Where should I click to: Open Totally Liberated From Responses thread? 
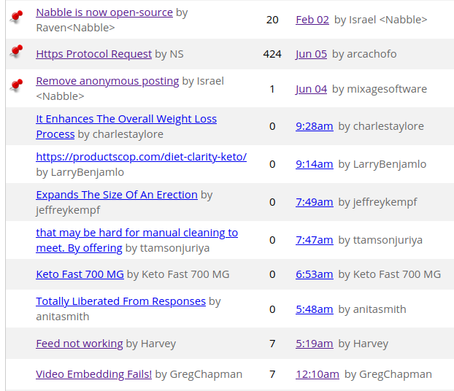pos(120,301)
